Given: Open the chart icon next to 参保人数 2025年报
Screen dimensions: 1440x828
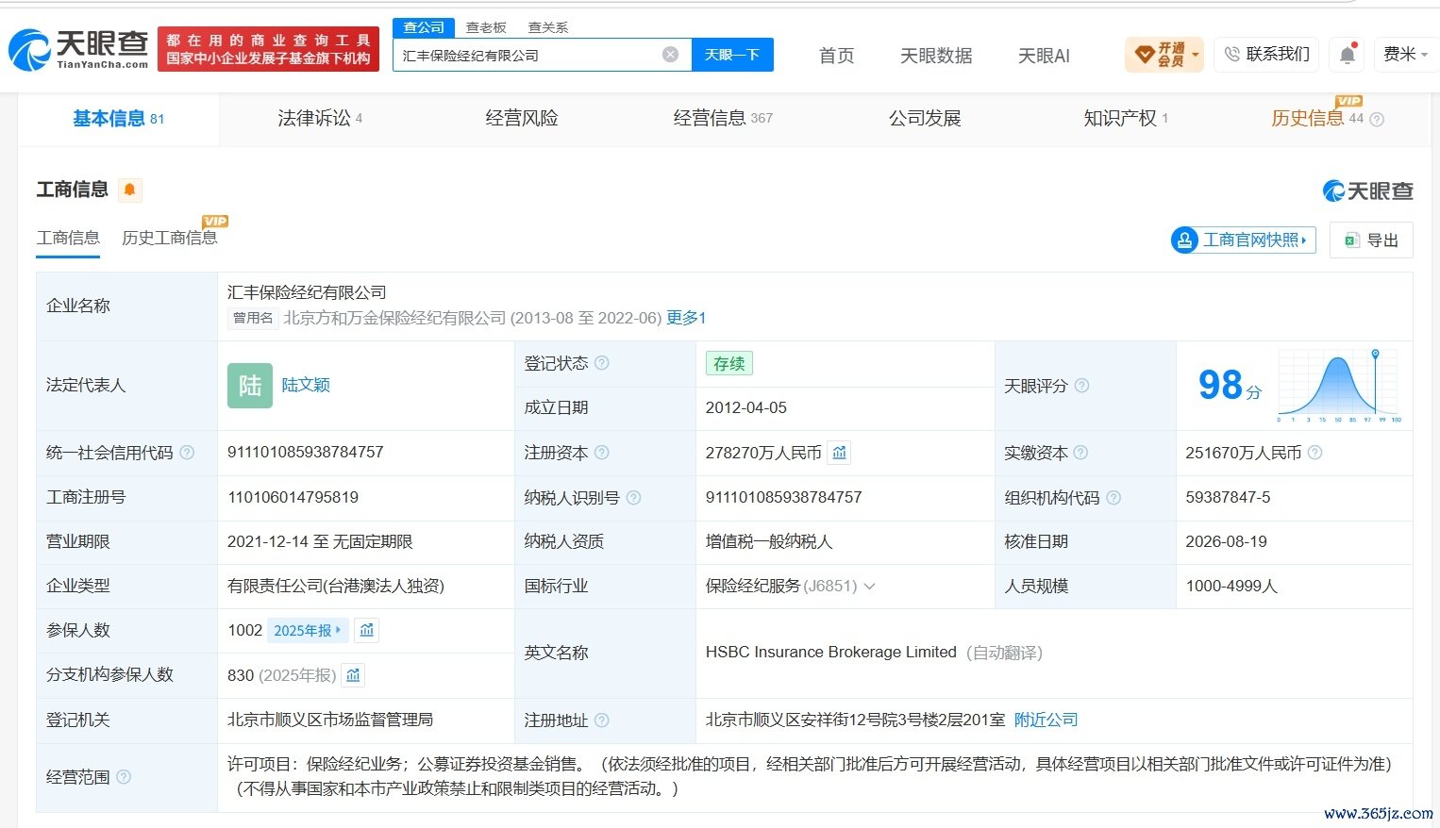Looking at the screenshot, I should pyautogui.click(x=367, y=630).
